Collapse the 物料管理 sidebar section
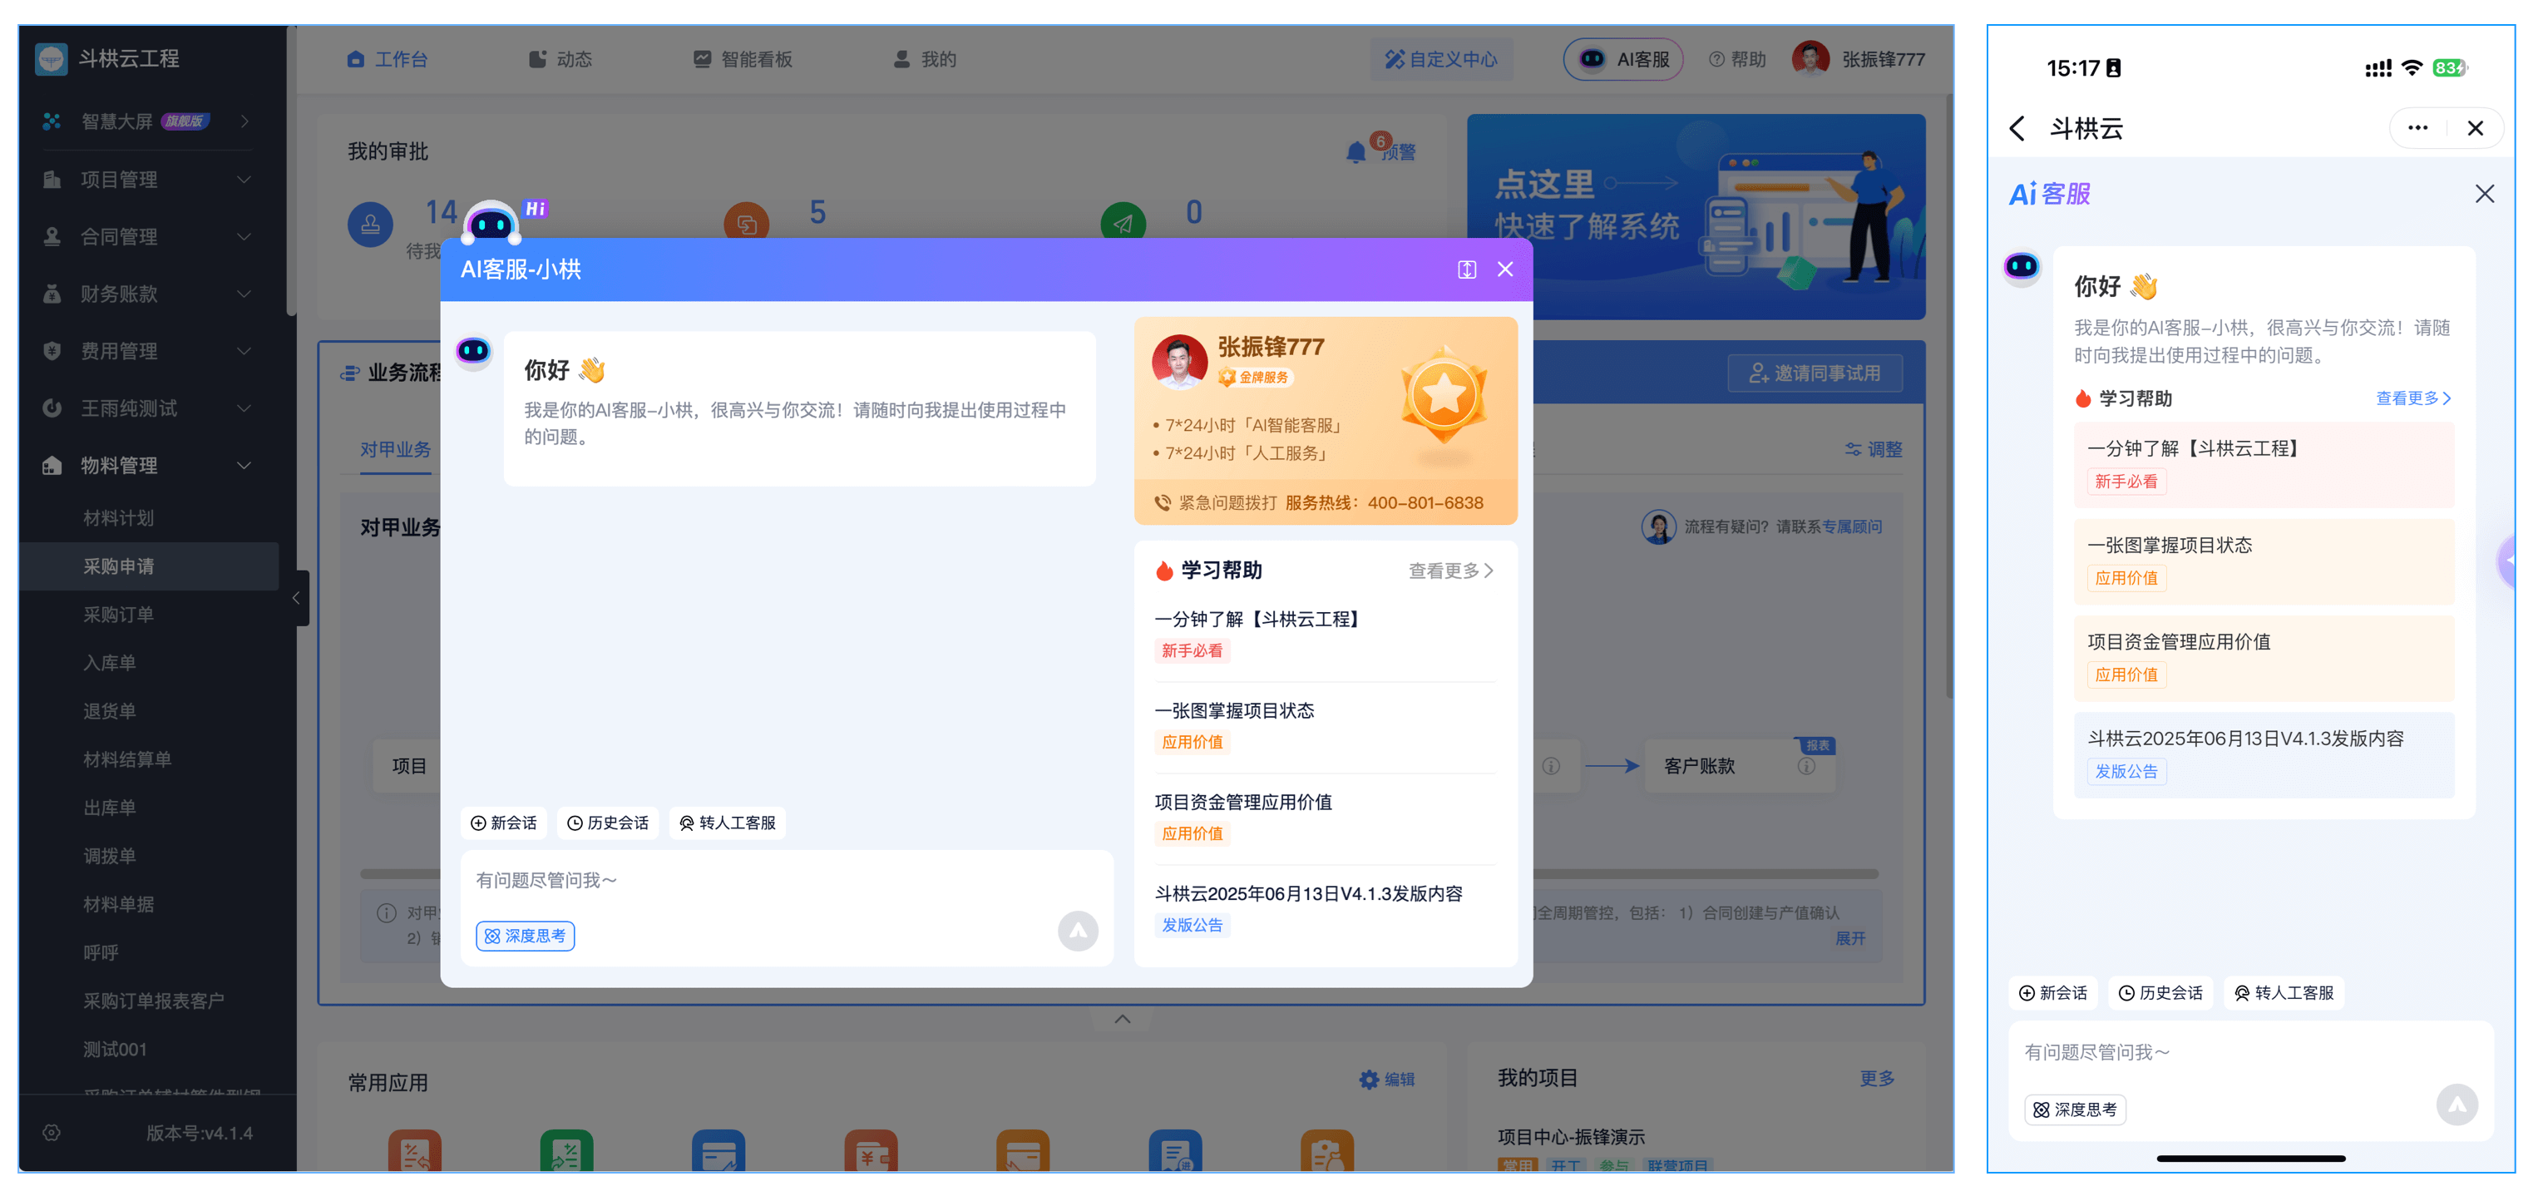Viewport: 2548px width, 1191px height. coord(148,466)
